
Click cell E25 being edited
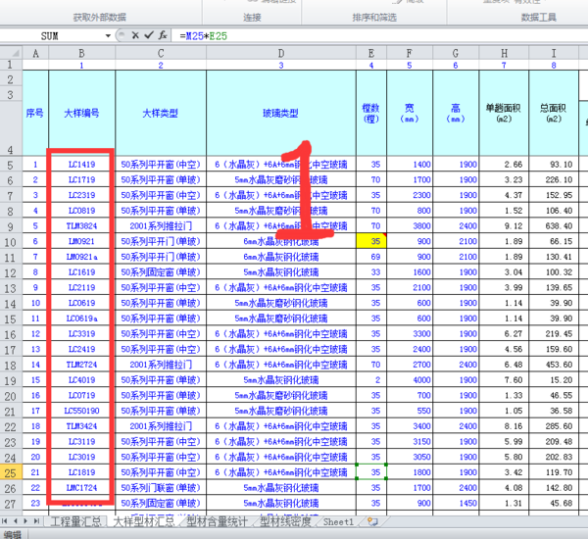tap(371, 472)
